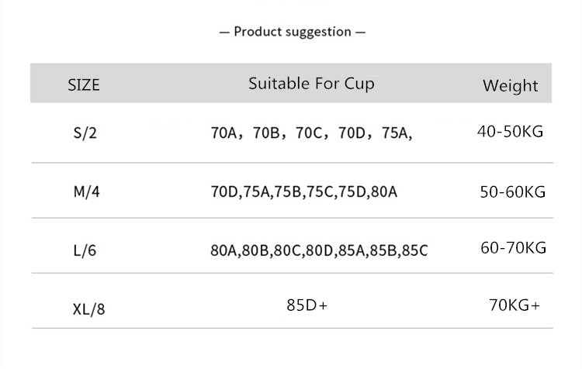Image resolution: width=582 pixels, height=369 pixels.
Task: Click the 40-50KG weight cell
Action: (x=510, y=131)
